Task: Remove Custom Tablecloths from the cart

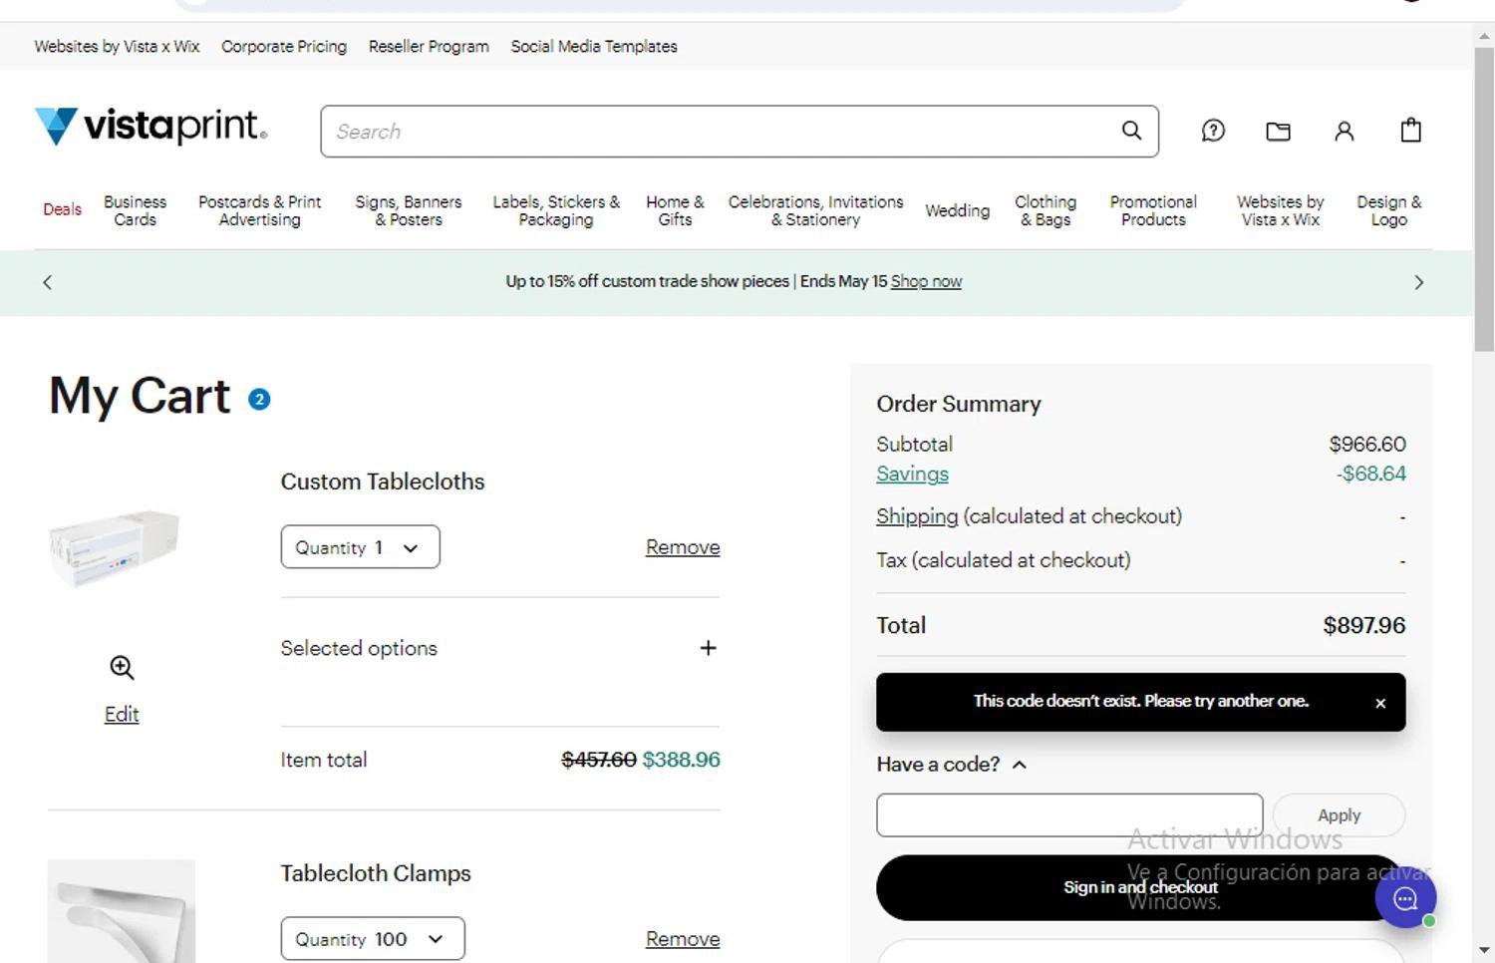Action: [x=683, y=547]
